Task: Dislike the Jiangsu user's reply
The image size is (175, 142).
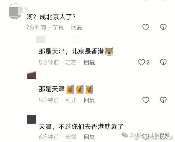Action: tap(163, 62)
